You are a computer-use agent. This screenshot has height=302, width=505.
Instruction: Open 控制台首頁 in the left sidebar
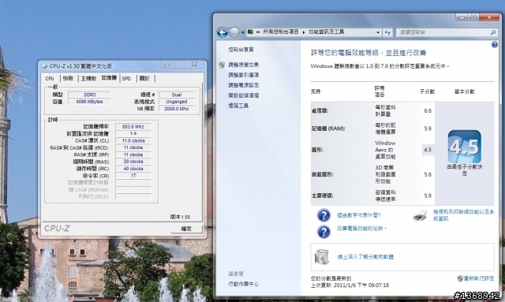click(241, 50)
